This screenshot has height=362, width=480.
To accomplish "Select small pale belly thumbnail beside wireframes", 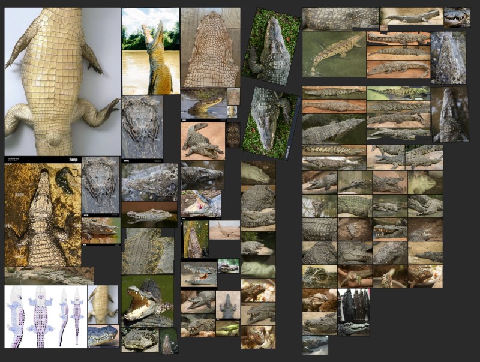I will (x=103, y=304).
